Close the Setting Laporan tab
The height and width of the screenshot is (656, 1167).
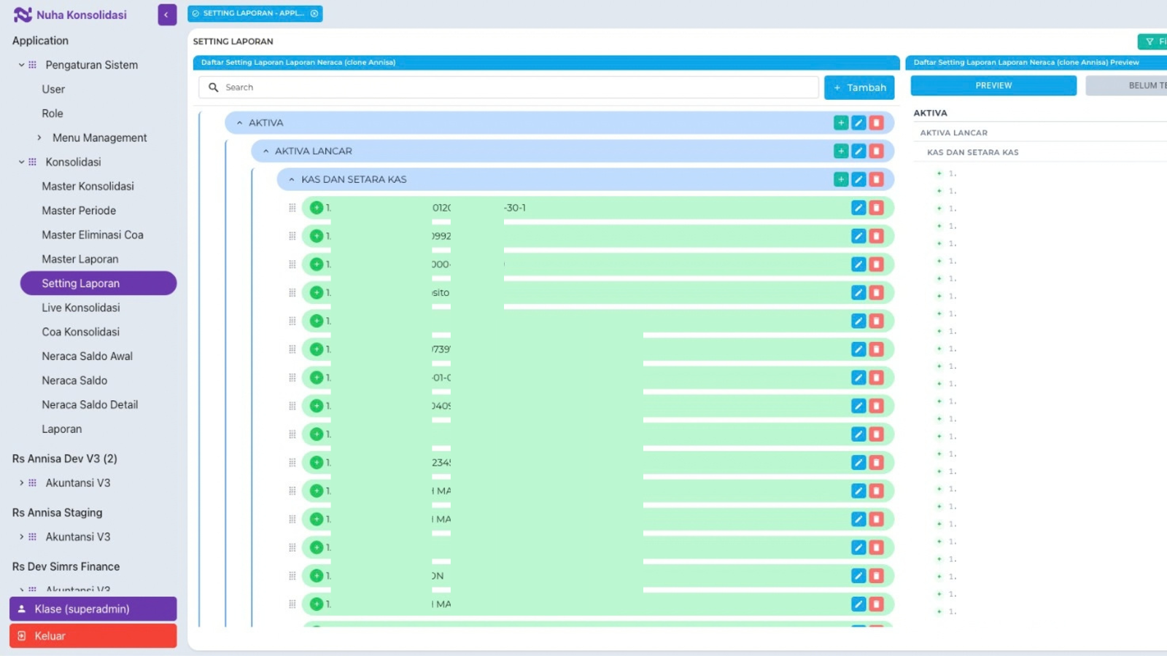coord(314,13)
